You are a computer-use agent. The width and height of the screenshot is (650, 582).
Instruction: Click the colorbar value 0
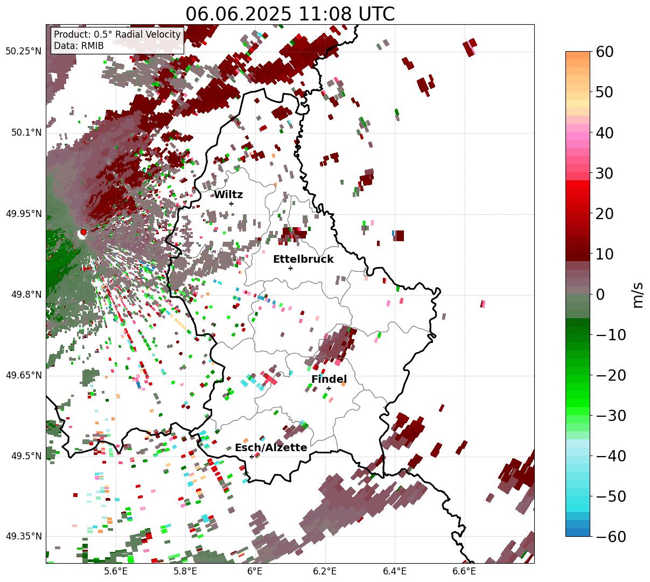tap(600, 294)
